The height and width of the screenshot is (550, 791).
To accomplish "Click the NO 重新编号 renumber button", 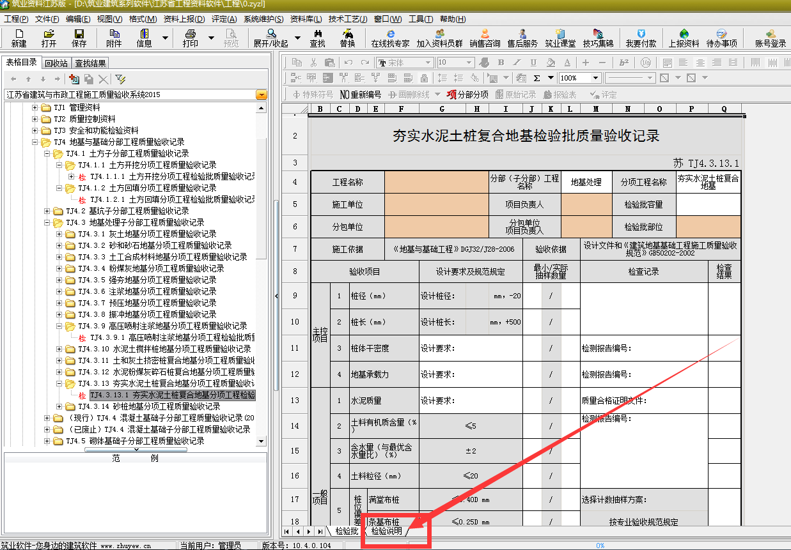I will 360,95.
